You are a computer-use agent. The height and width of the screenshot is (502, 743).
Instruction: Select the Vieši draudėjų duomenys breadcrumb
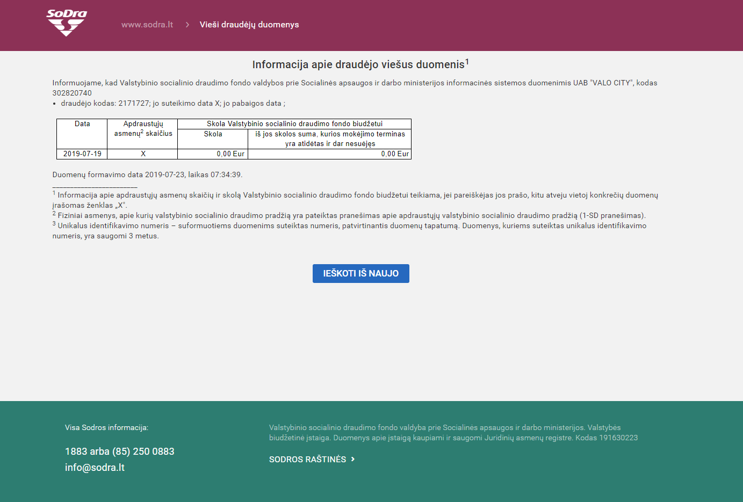249,25
